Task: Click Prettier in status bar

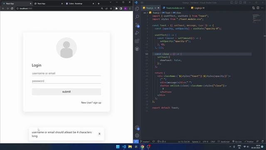Action: coord(249,142)
